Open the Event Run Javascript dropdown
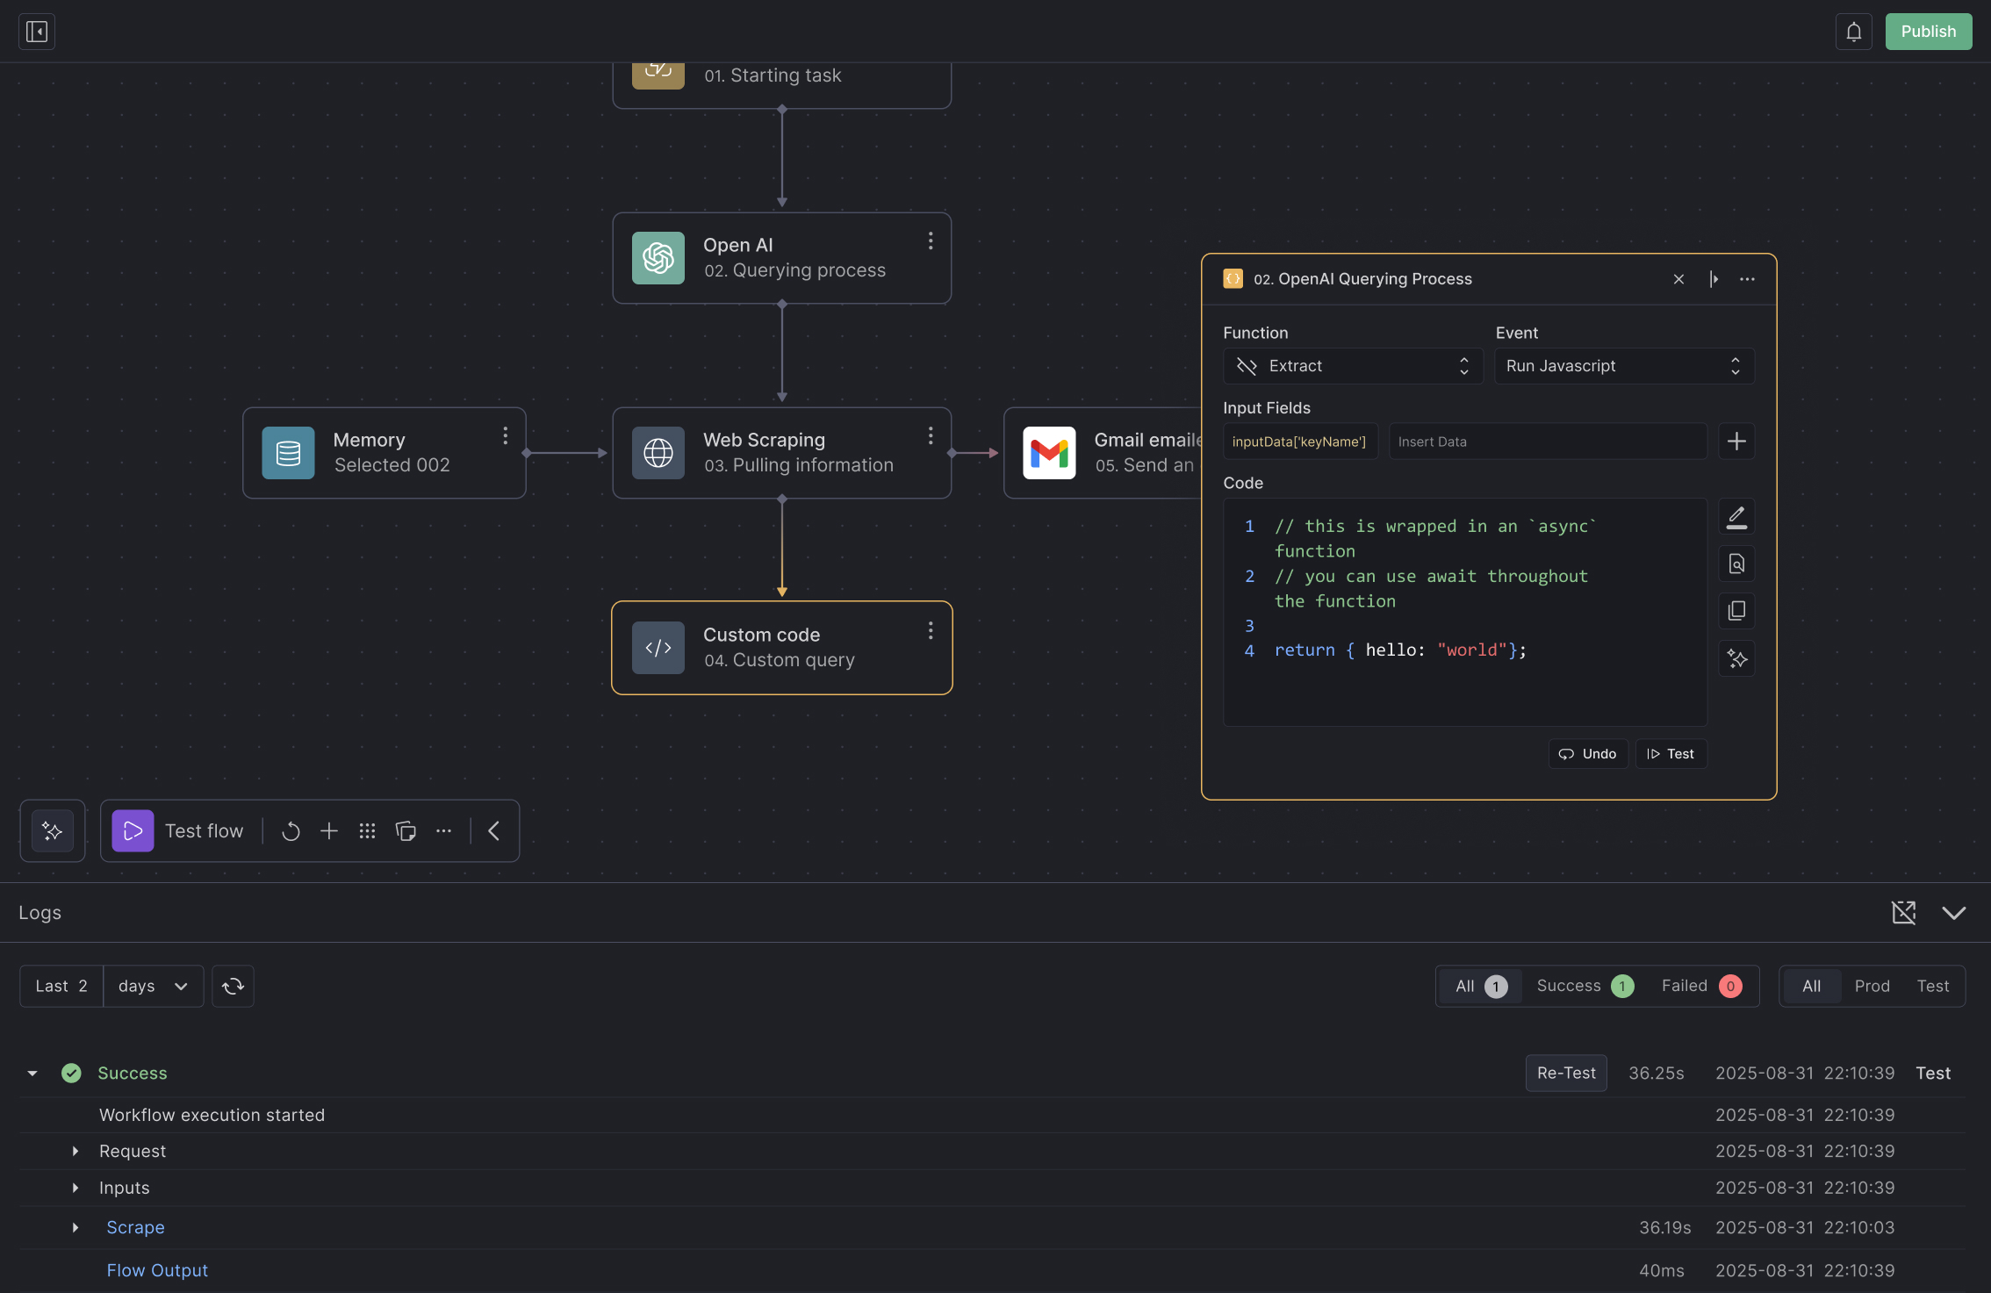1991x1293 pixels. pos(1624,366)
